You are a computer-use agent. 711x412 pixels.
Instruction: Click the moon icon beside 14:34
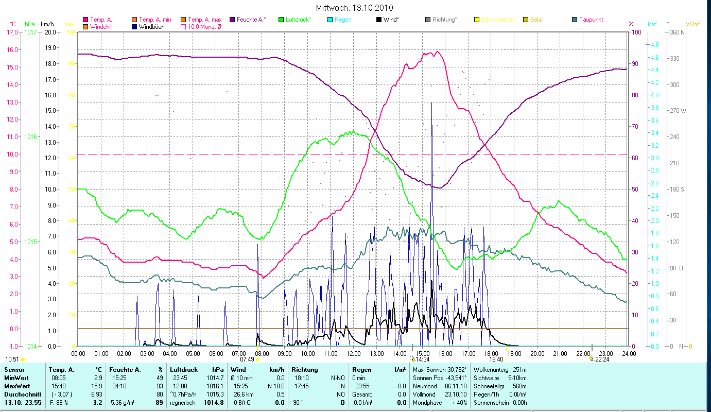(x=412, y=359)
